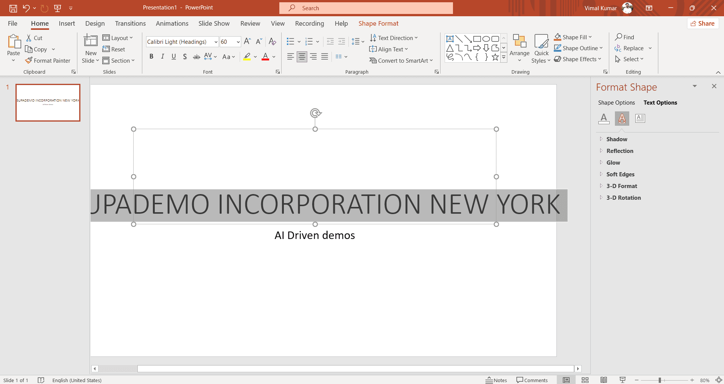724x384 pixels.
Task: Select the slide 1 thumbnail
Action: click(x=48, y=102)
